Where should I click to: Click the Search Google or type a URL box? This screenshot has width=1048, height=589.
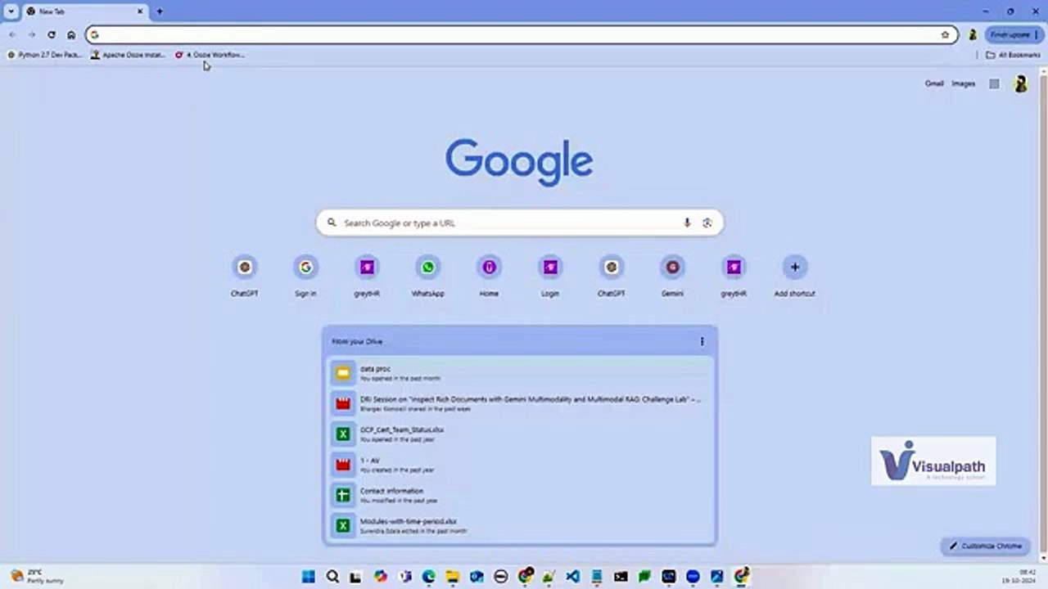[520, 223]
